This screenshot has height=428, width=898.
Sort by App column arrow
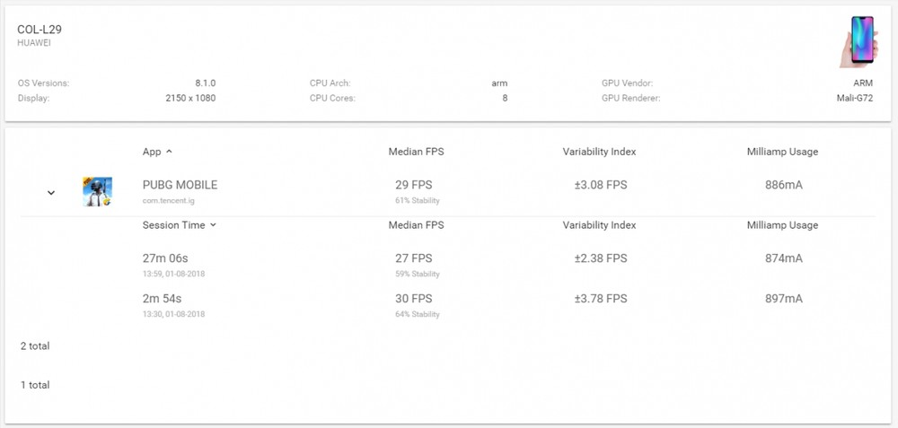pos(169,152)
